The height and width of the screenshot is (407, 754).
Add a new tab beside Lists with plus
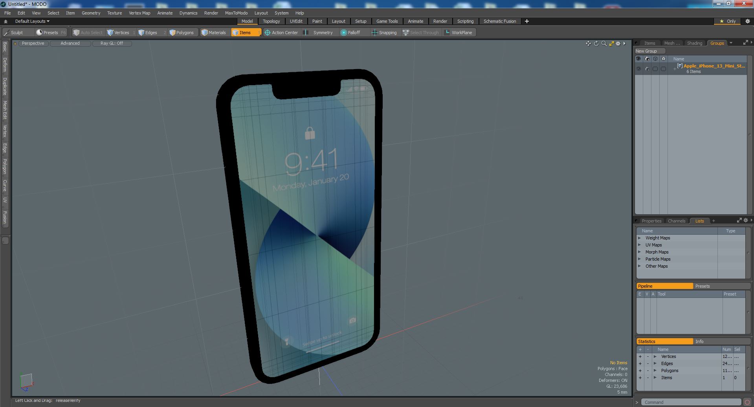click(714, 221)
